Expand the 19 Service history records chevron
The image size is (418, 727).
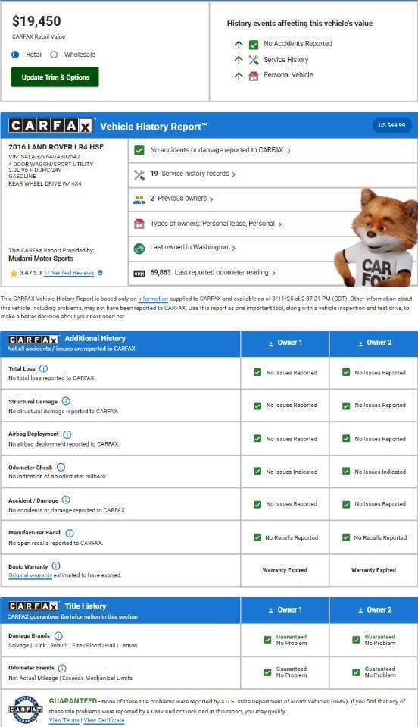[x=234, y=174]
